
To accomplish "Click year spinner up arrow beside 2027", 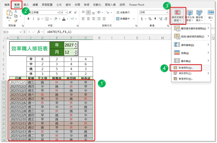I will coord(76,44).
